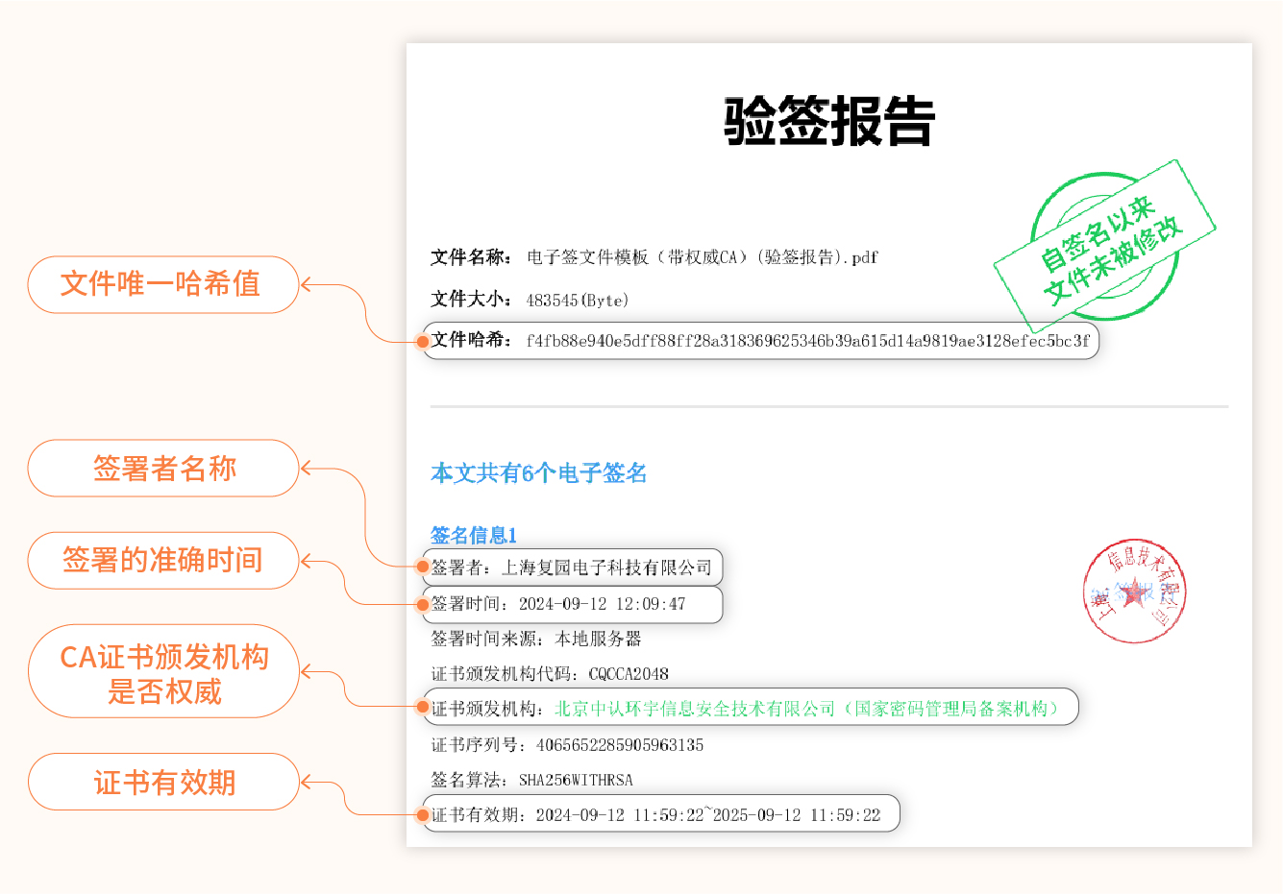This screenshot has width=1283, height=894.
Task: Expand the highlighted 证书颁发机构 row
Action: coord(750,707)
